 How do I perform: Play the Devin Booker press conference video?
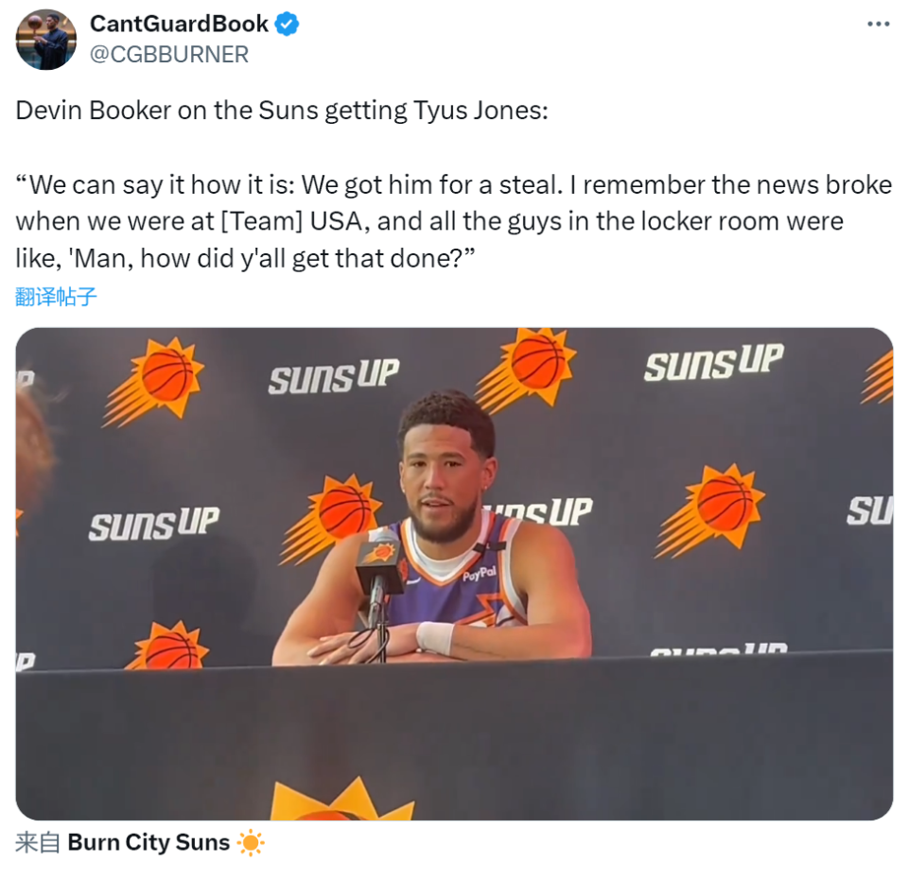454,574
